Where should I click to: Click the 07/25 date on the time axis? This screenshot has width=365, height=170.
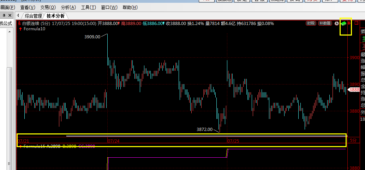point(233,141)
